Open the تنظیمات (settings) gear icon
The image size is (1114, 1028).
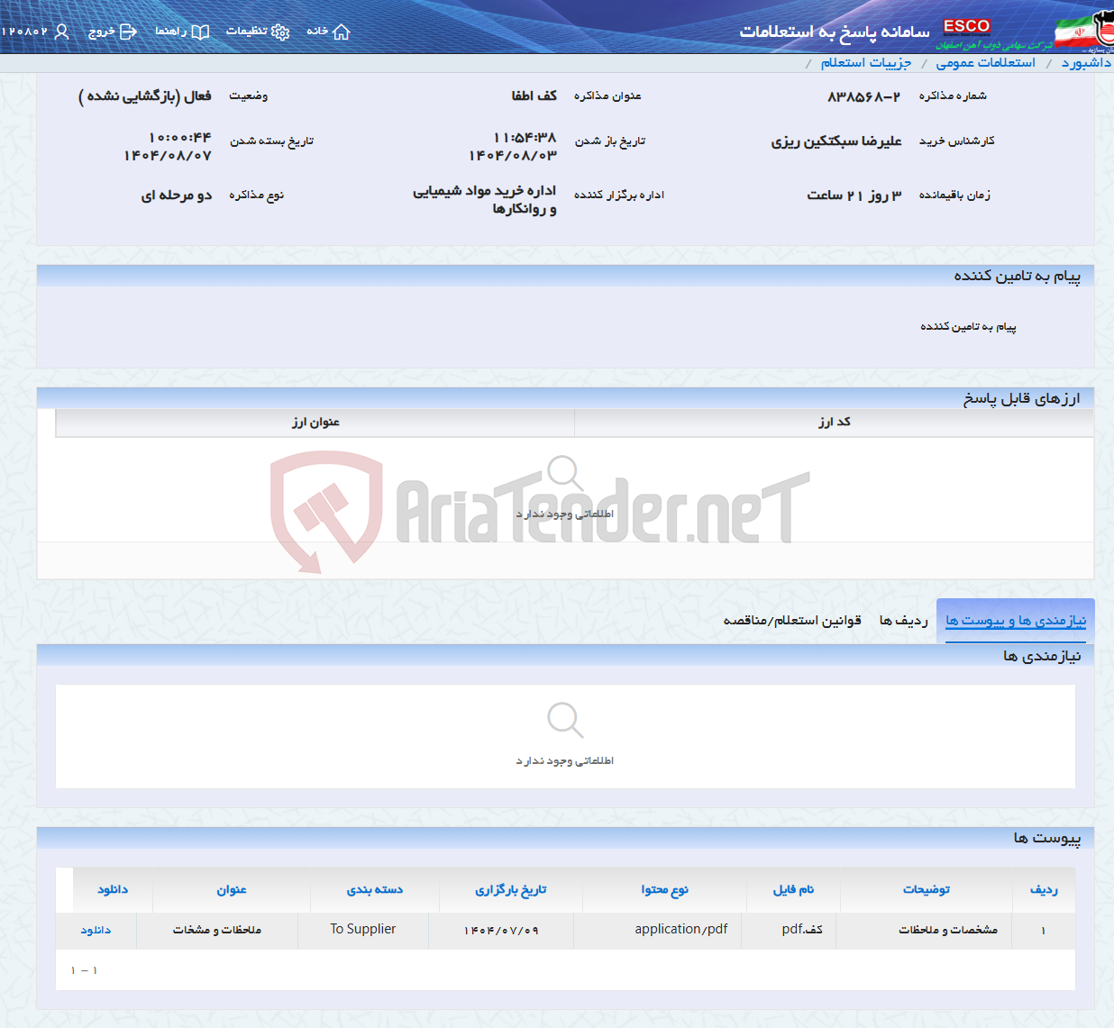(x=282, y=31)
